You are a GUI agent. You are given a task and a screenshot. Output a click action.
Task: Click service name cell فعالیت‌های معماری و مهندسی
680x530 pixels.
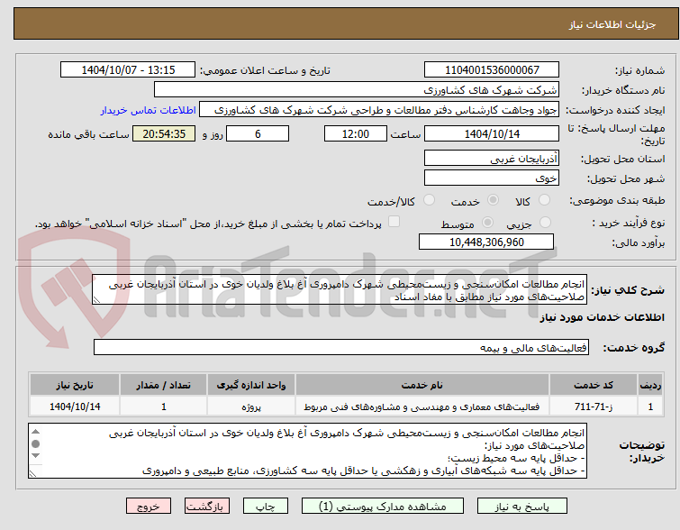[x=422, y=407]
